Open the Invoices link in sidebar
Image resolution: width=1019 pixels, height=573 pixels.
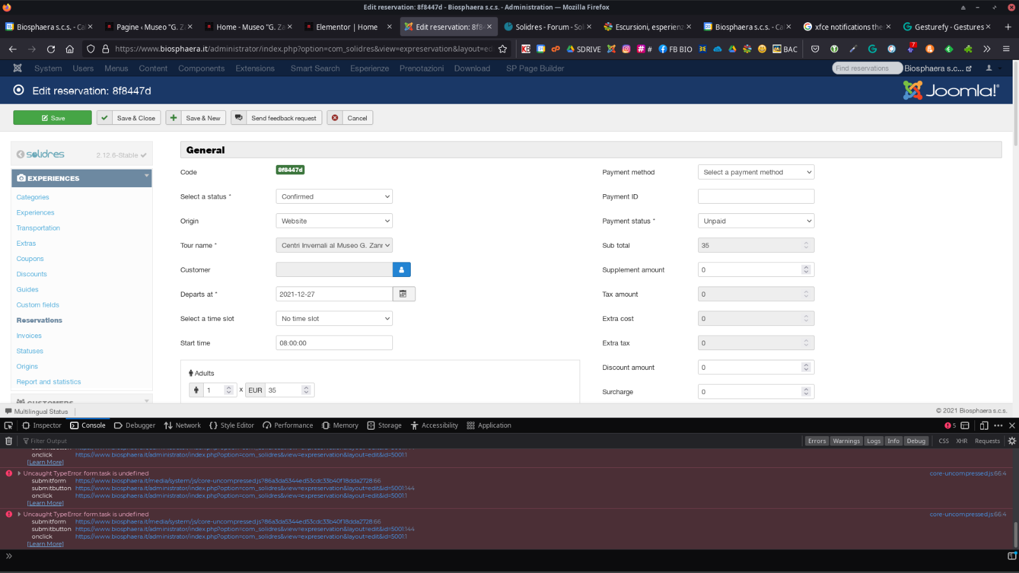pyautogui.click(x=29, y=336)
